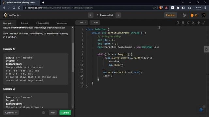This screenshot has width=209, height=117.
Task: Click the Run button
Action: click(53, 113)
